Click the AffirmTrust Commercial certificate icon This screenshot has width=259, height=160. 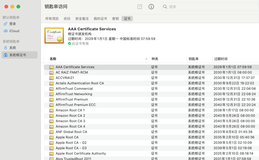(51, 89)
